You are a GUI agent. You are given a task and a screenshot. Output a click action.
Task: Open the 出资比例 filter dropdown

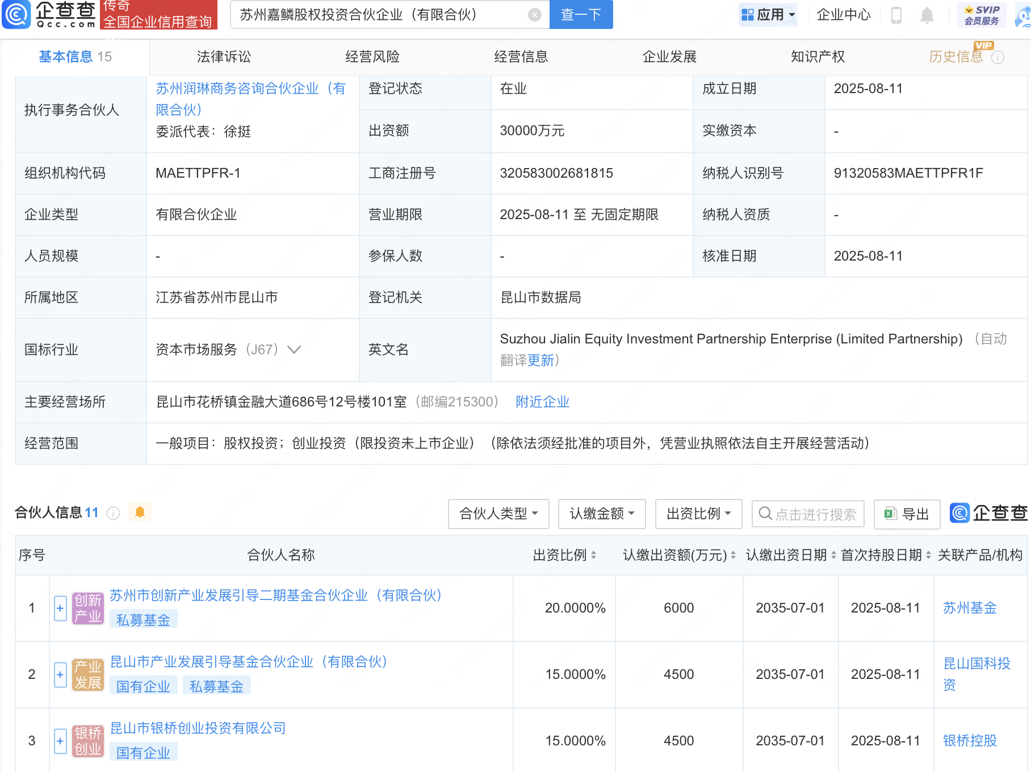[698, 514]
